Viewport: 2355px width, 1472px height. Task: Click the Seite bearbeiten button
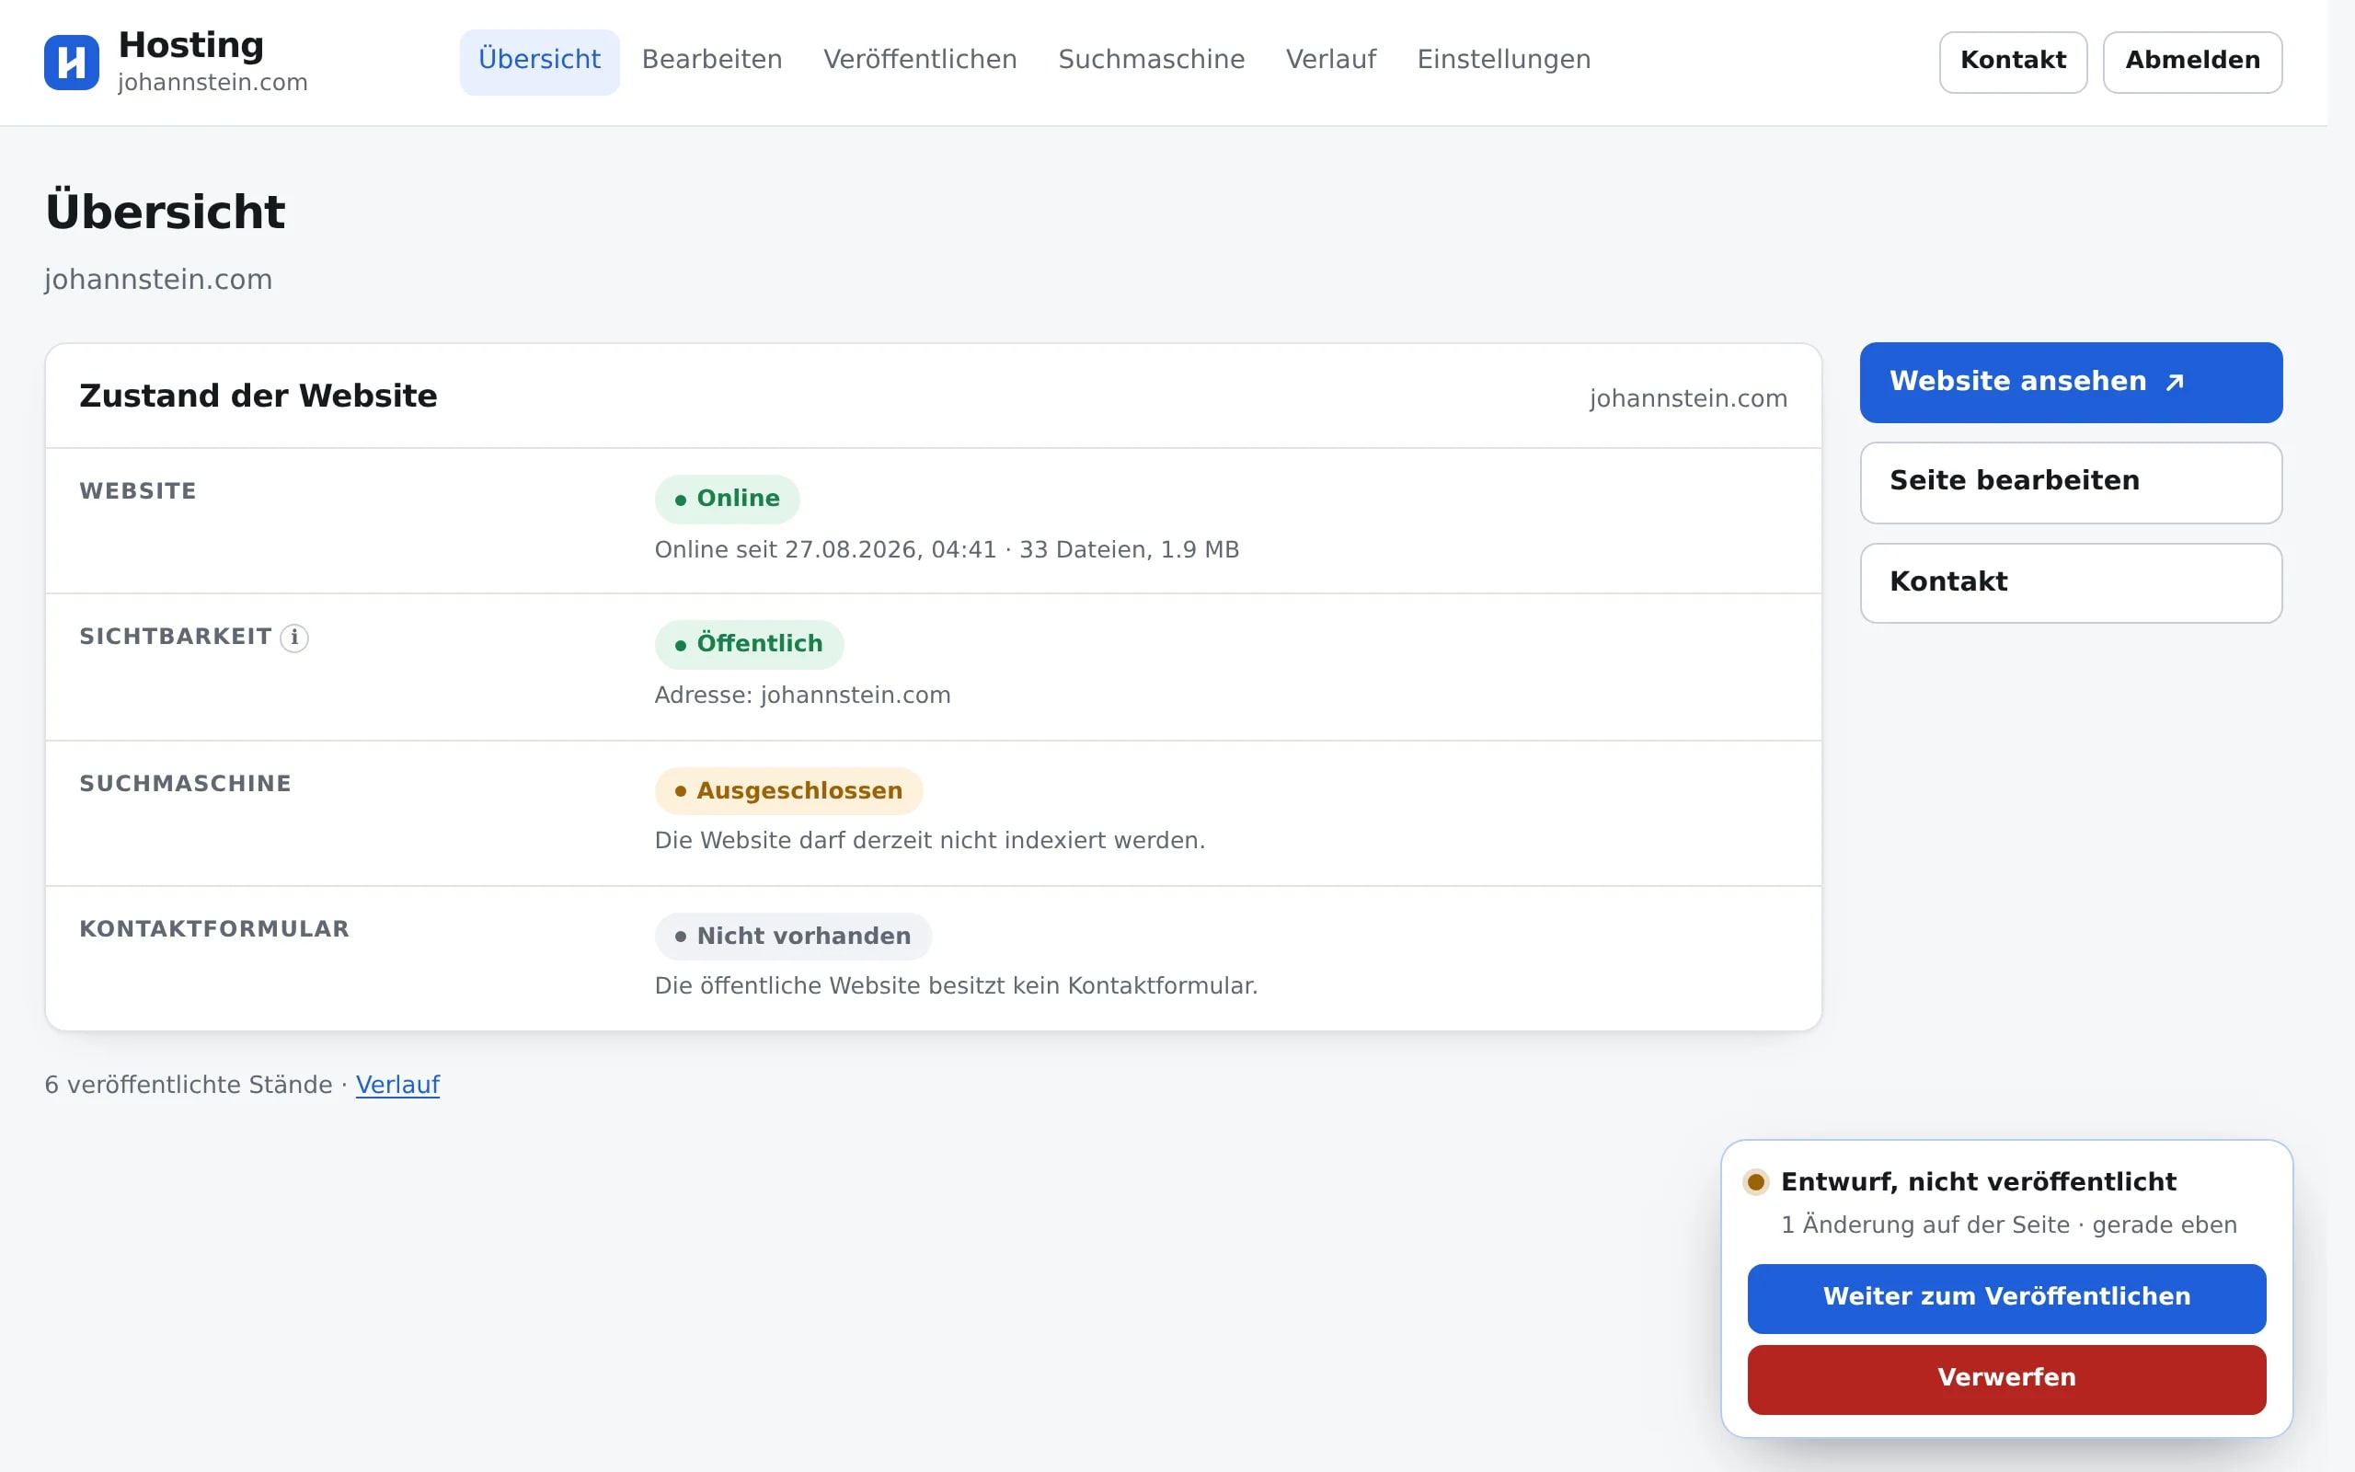[2071, 482]
